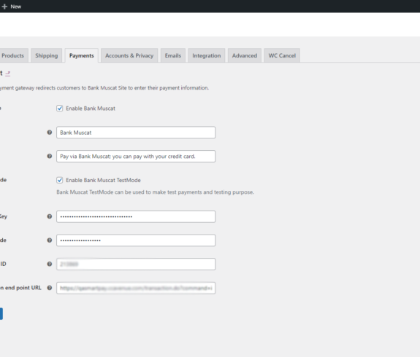Click the masked Key password field

[x=136, y=216]
